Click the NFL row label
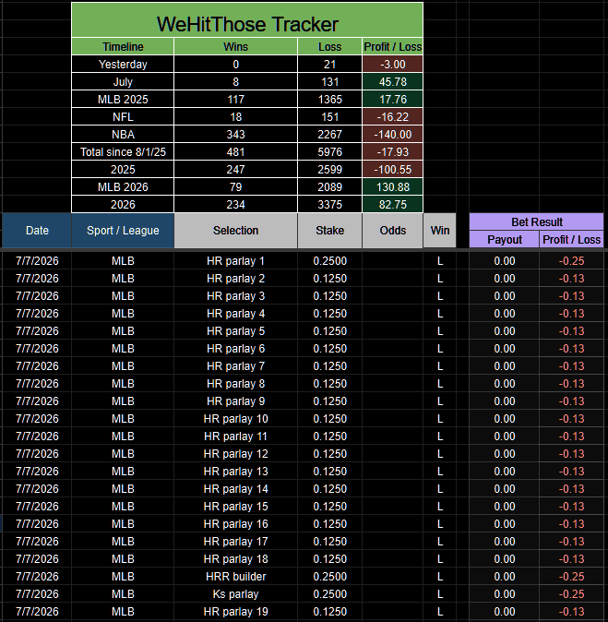The image size is (608, 622). point(123,116)
